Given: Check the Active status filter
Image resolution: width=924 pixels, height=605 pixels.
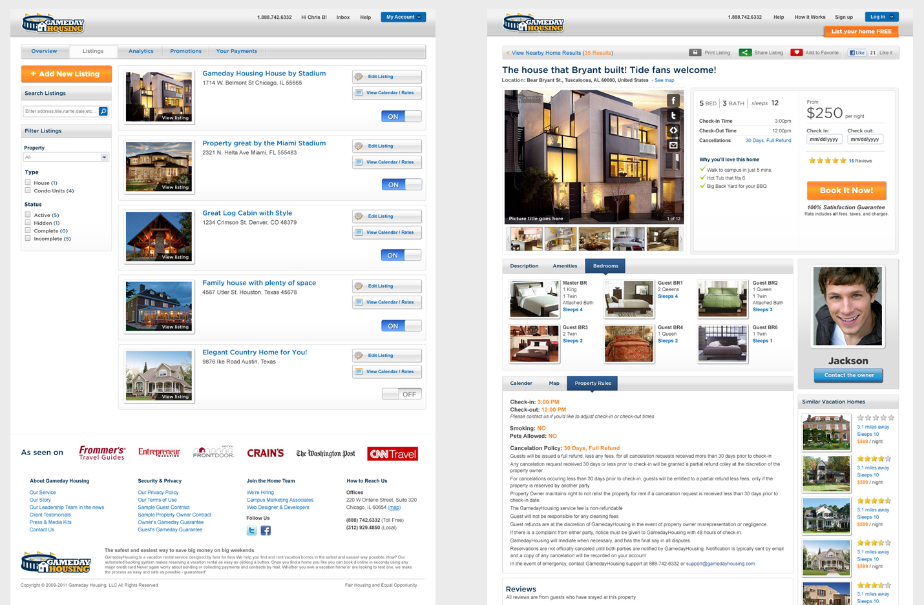Looking at the screenshot, I should pos(28,214).
